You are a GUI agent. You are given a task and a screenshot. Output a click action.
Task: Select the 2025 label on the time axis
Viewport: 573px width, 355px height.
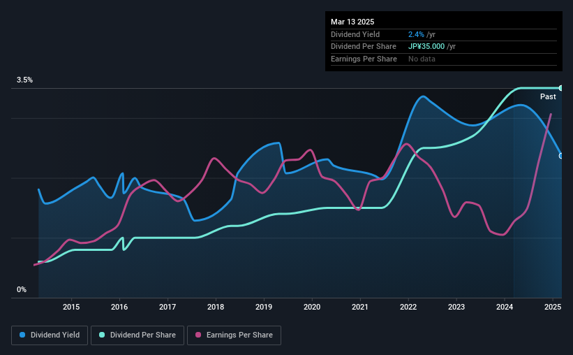(553, 307)
